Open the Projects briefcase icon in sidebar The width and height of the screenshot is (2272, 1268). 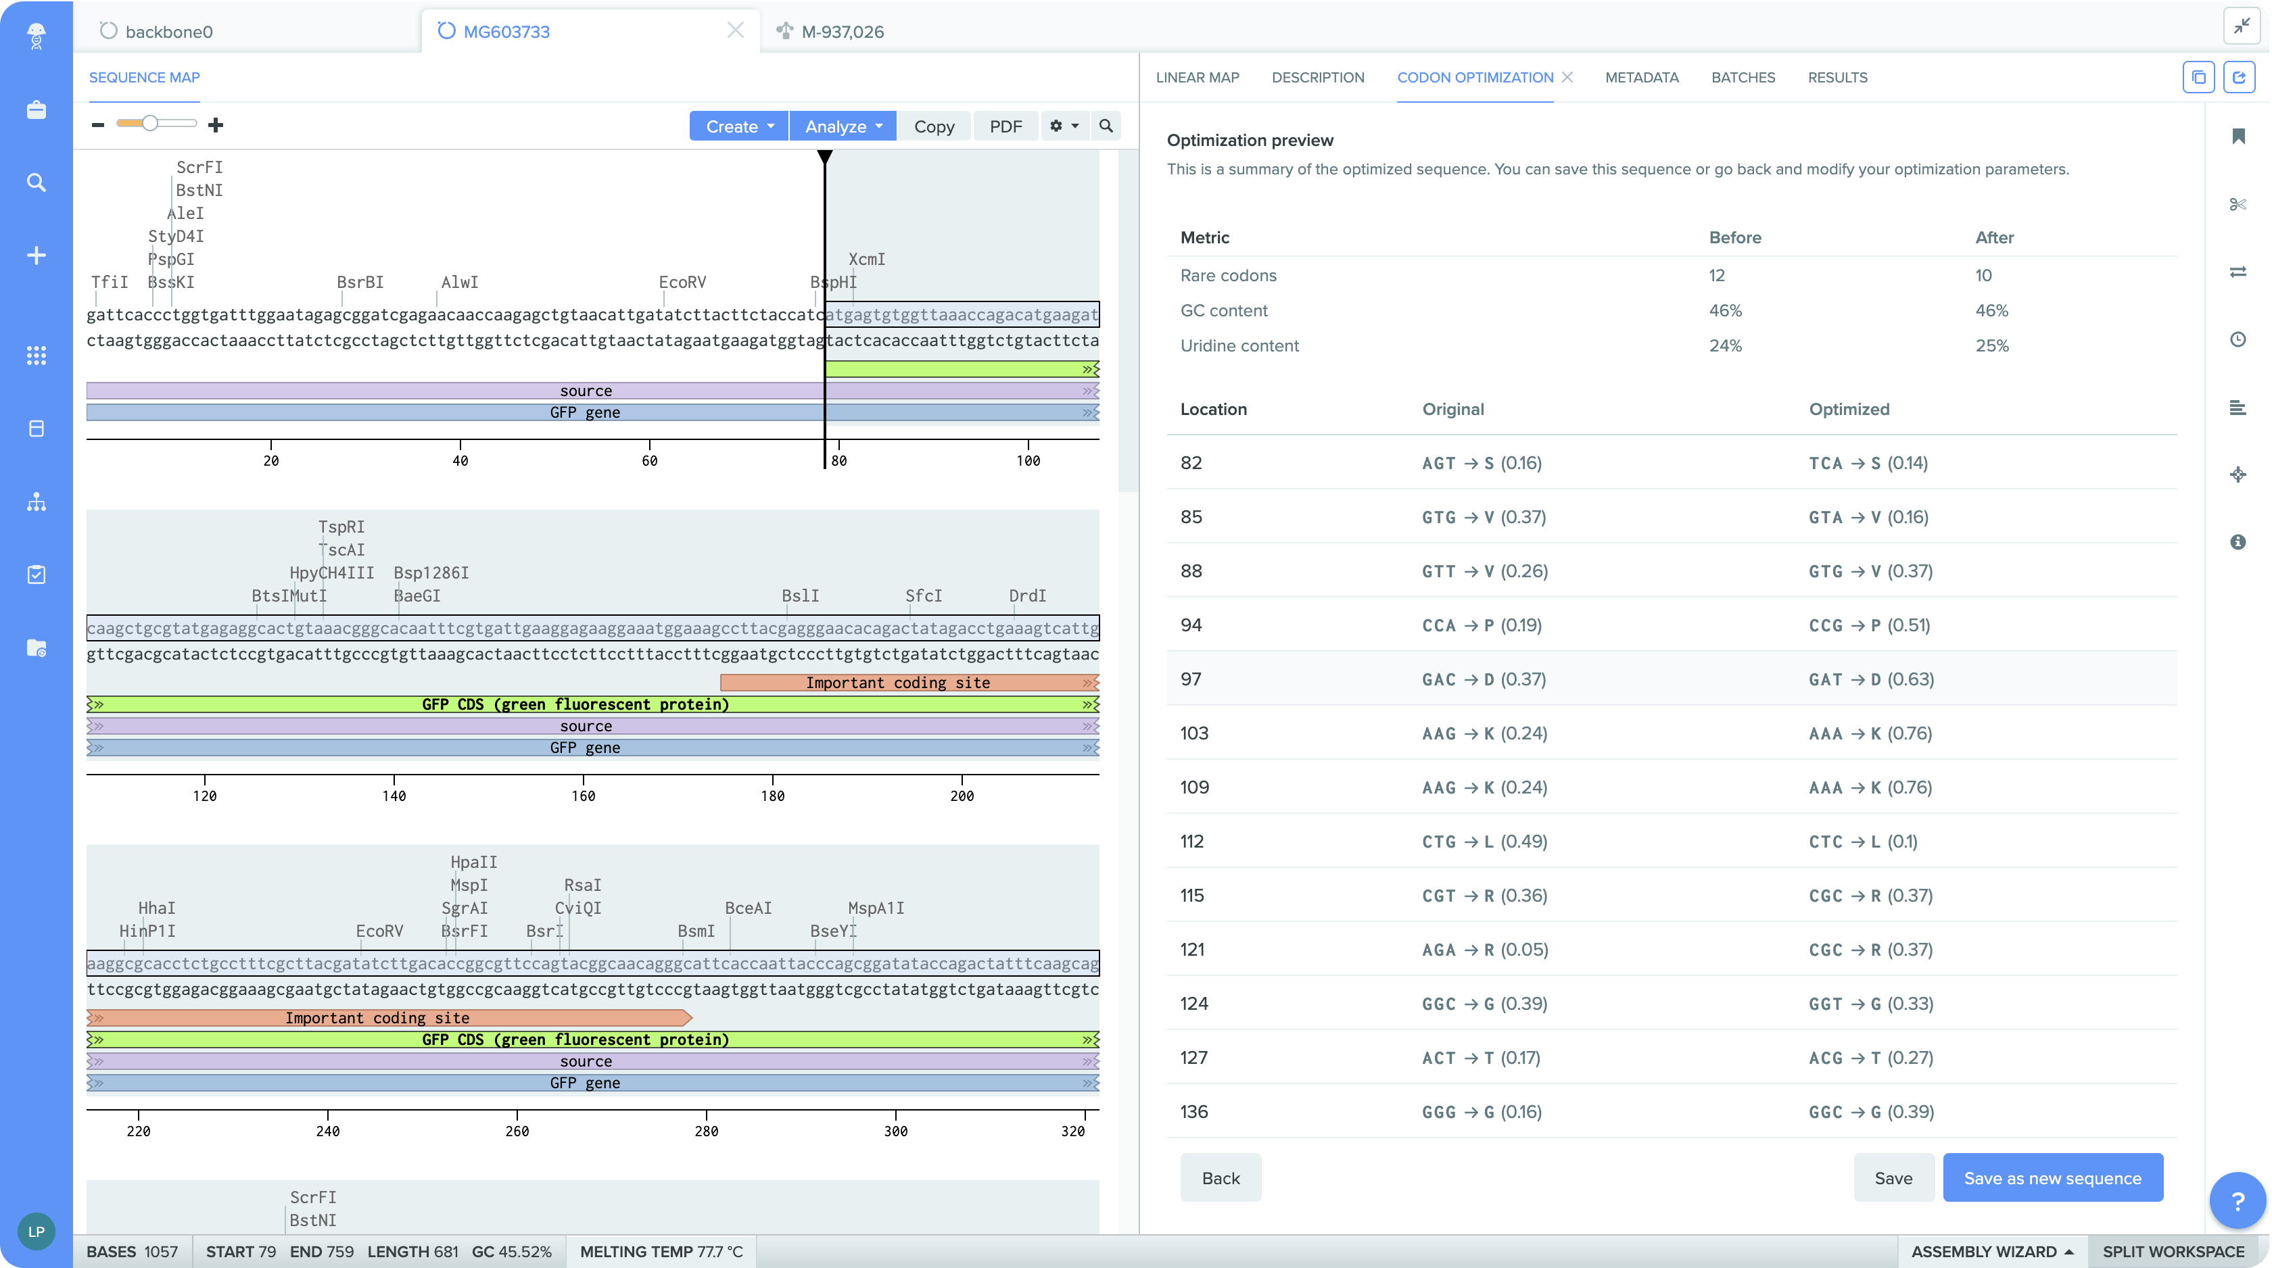36,109
